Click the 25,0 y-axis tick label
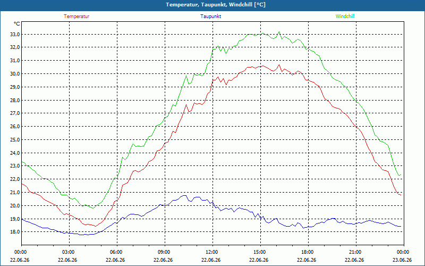 click(15, 140)
